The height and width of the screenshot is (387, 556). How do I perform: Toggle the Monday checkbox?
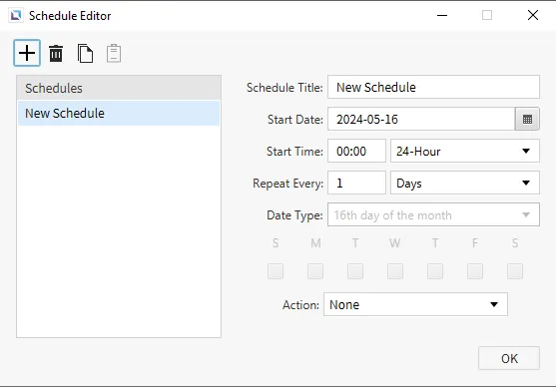pos(315,271)
